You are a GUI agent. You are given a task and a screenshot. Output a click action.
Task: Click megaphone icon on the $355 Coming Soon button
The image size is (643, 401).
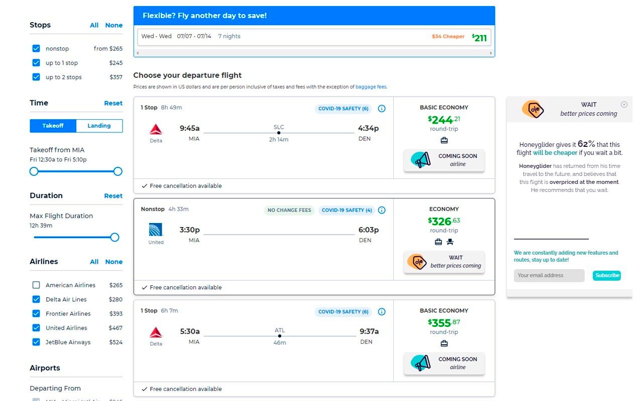[x=421, y=363]
